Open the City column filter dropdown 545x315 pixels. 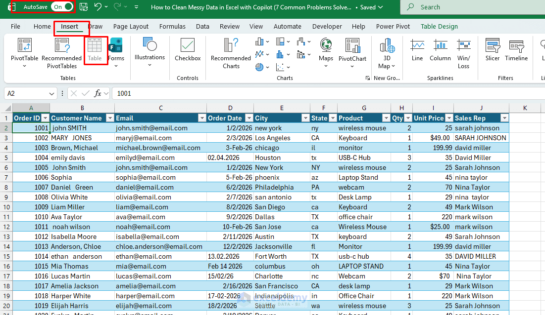(x=305, y=118)
